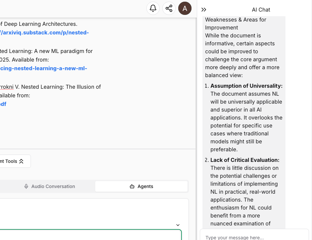Click the "Assumption of Universality:" heading
This screenshot has height=240, width=312.
[x=246, y=86]
